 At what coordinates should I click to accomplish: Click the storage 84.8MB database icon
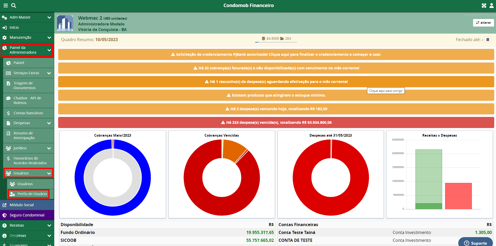(x=263, y=38)
